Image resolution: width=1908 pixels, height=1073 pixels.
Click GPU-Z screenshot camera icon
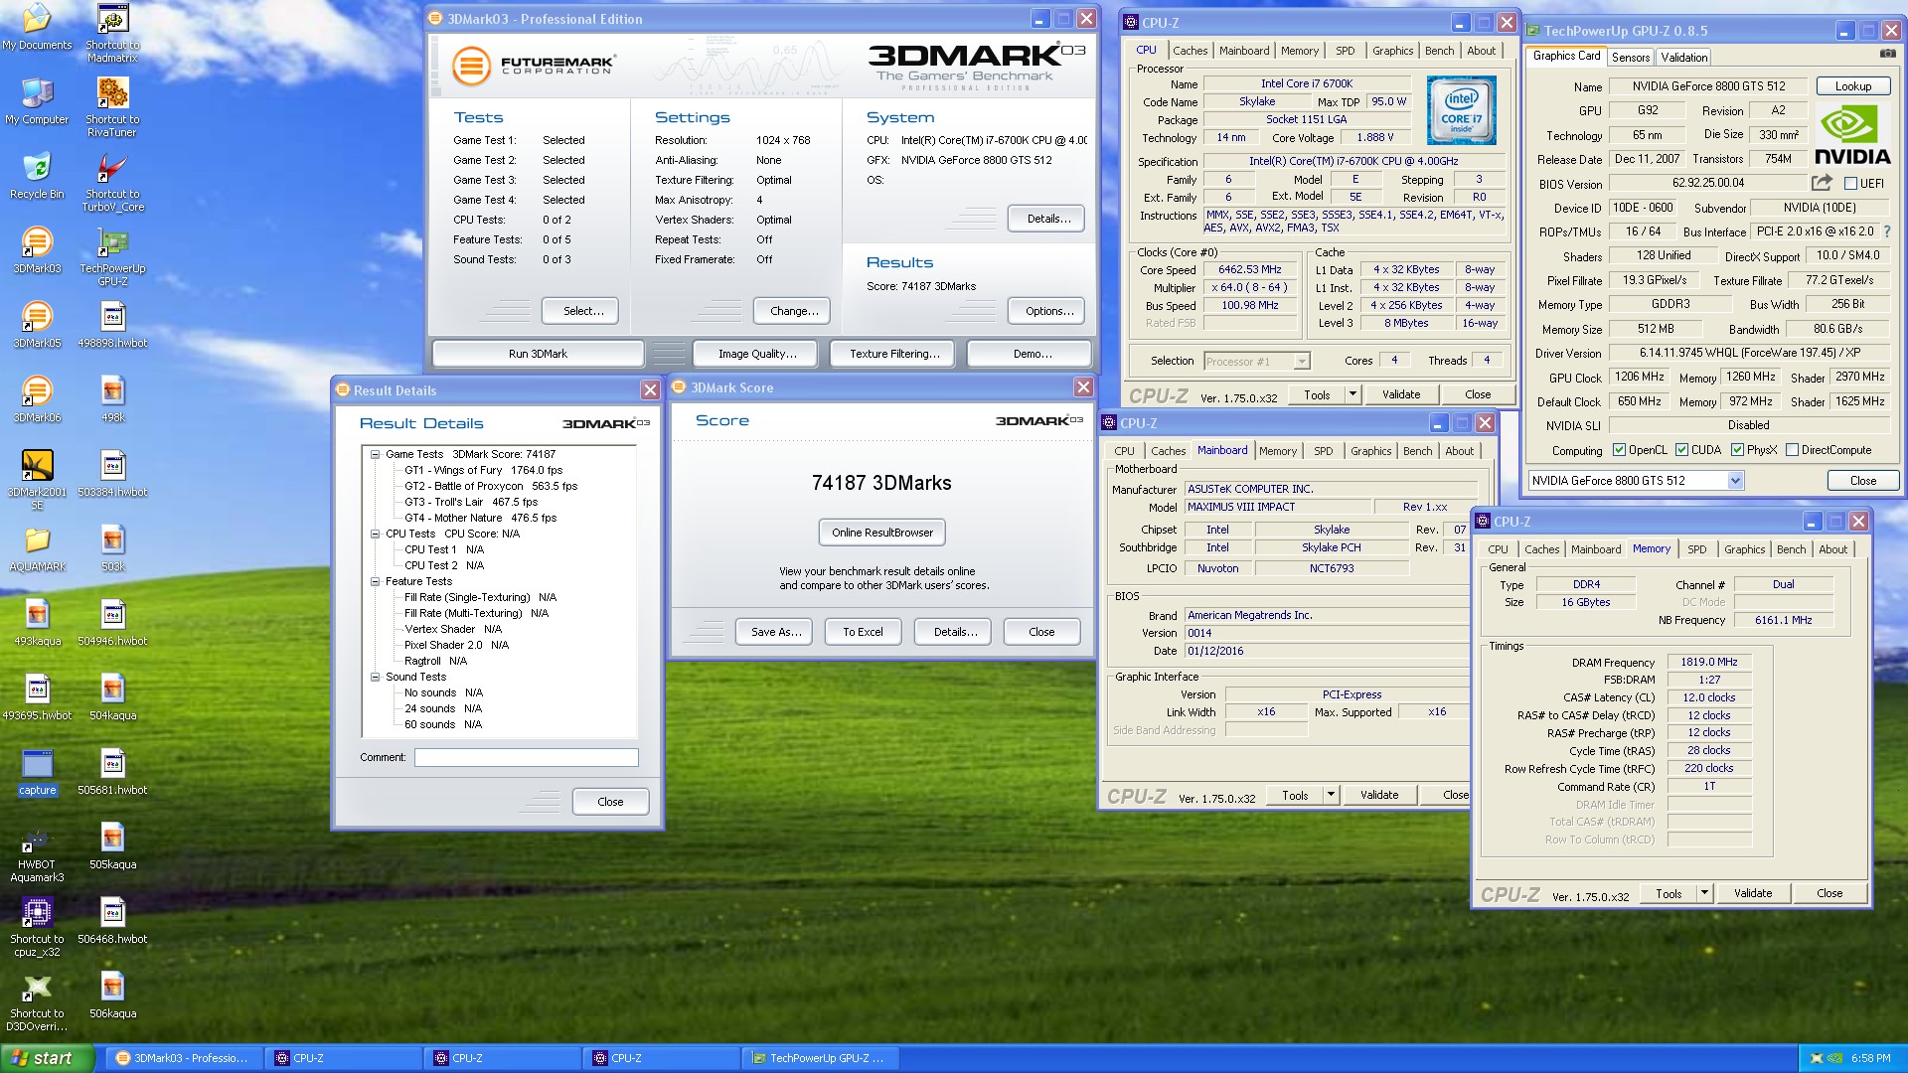(1887, 54)
